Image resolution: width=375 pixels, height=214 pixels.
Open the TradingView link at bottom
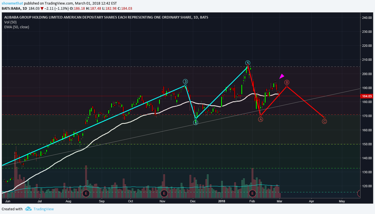[x=44, y=209]
